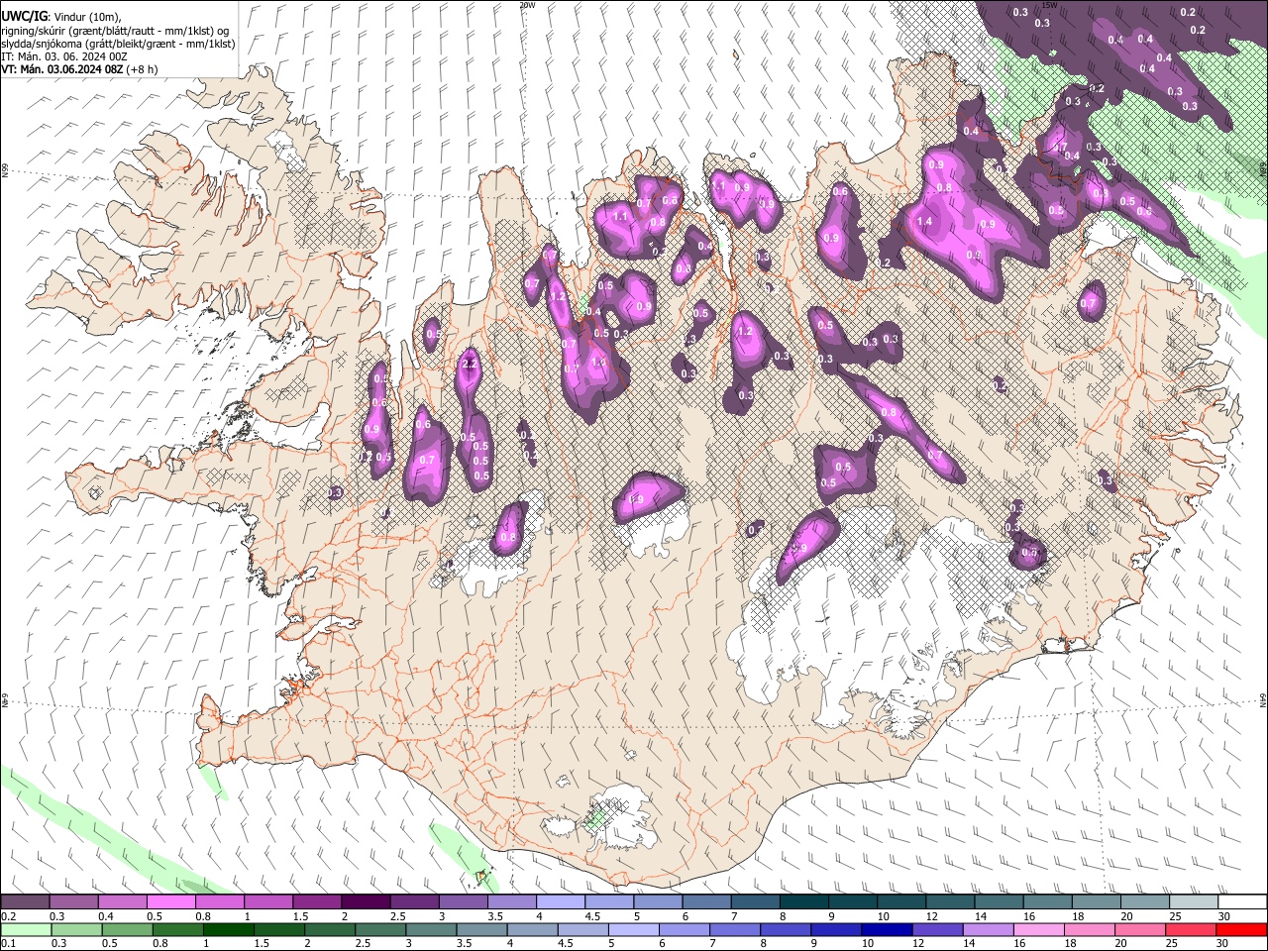Click the '15W' longitude label
Screen dimensions: 1268x951
[1049, 5]
